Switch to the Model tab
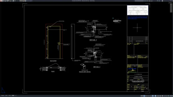 pyautogui.click(x=3, y=96)
